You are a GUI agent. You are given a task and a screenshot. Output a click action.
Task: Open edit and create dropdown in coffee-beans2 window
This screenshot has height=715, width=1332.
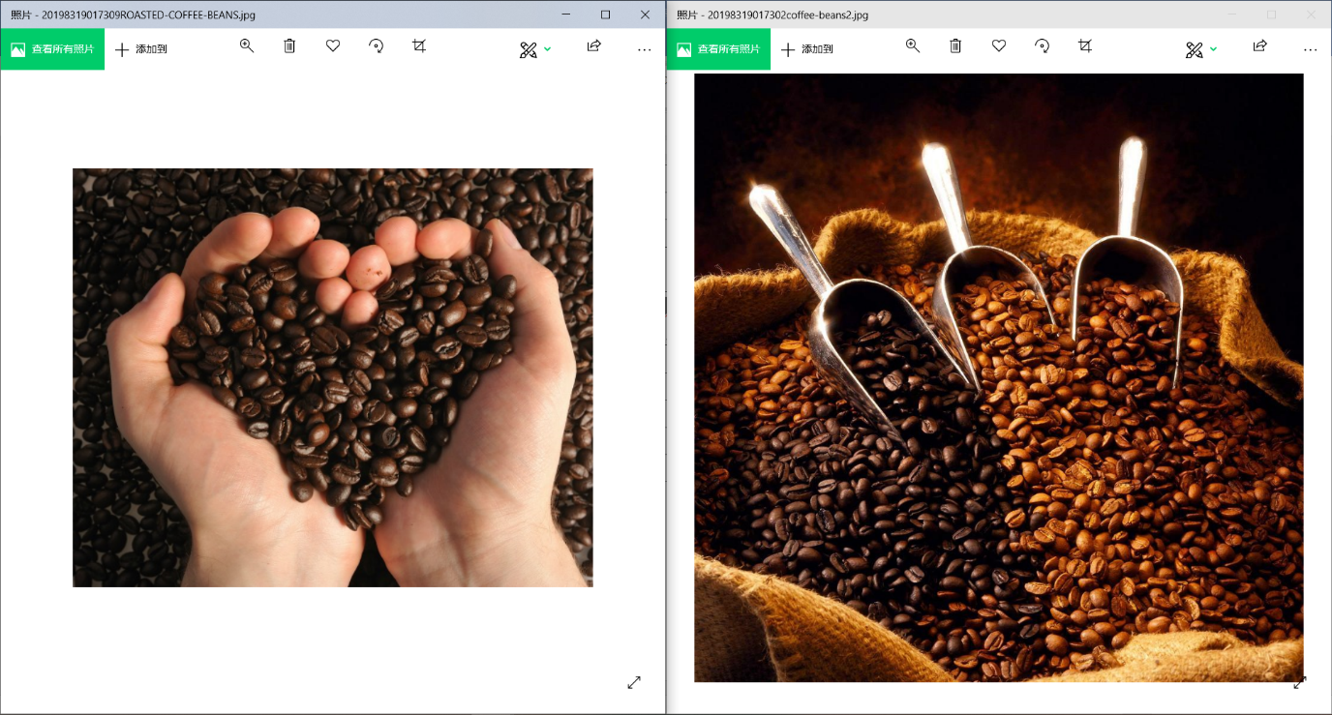click(x=1201, y=49)
